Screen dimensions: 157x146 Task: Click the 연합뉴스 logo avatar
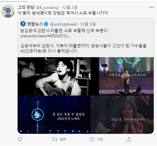click(23, 24)
